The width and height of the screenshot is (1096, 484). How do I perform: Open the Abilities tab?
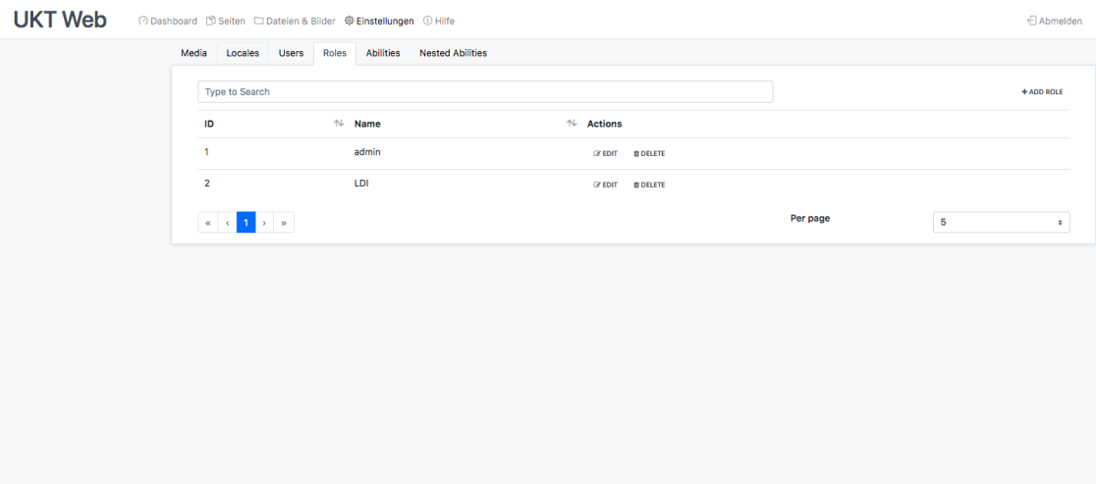[383, 53]
